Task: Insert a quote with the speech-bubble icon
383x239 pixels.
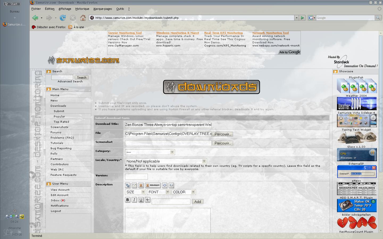Action: click(x=171, y=185)
